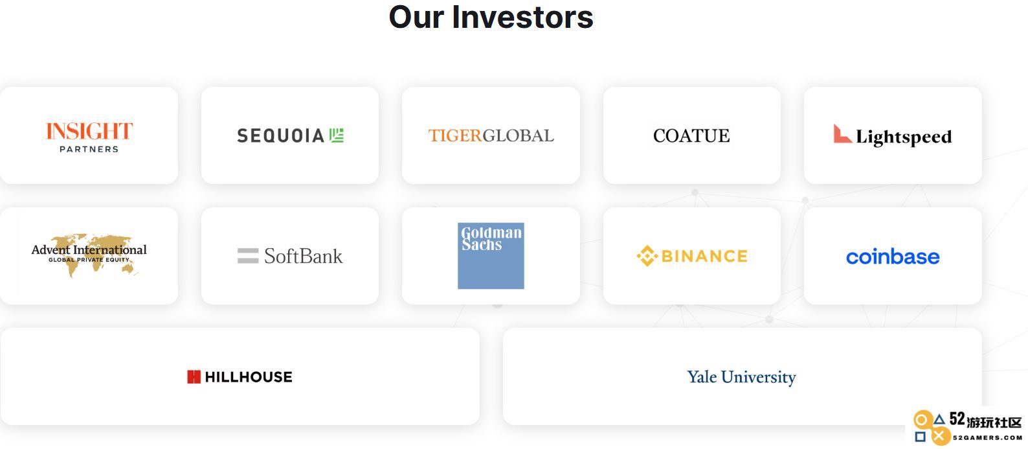Click the Coatue logo card
This screenshot has height=449, width=1028.
tap(692, 135)
